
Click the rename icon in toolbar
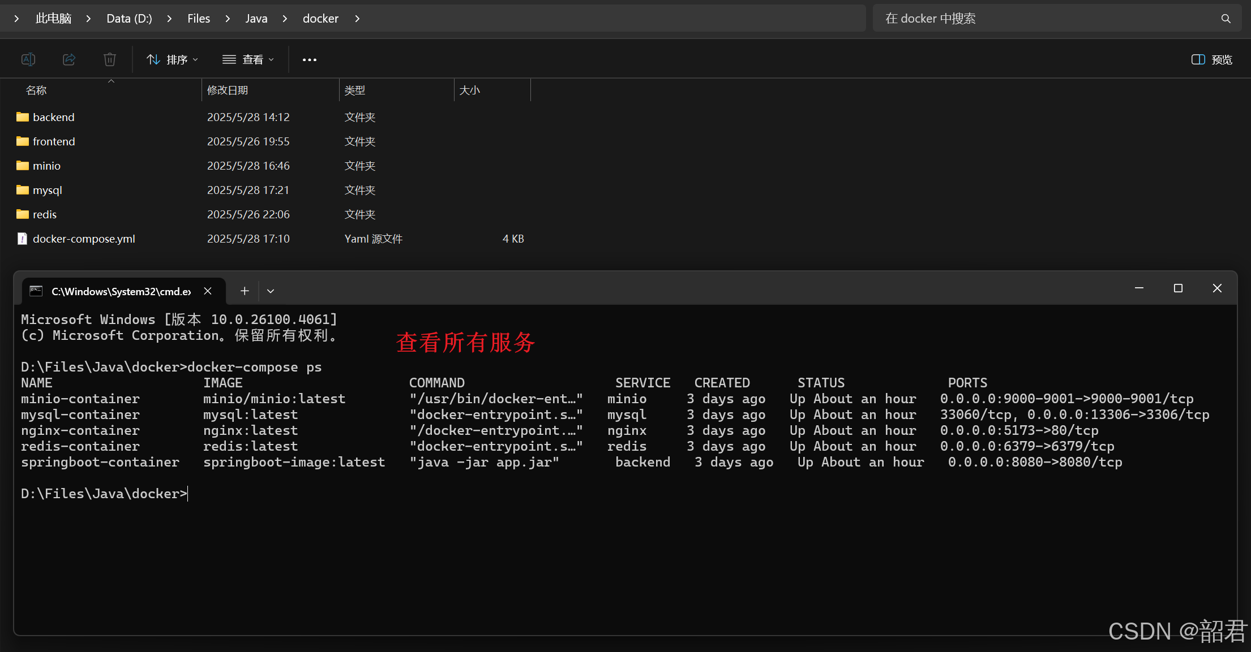pos(28,59)
